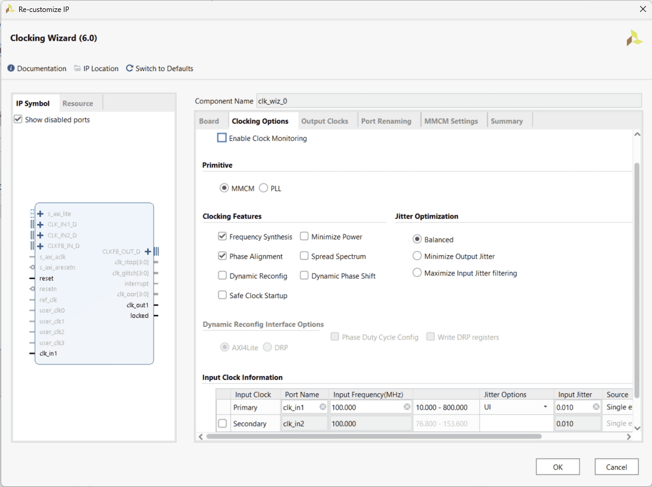The image size is (652, 487).
Task: Open IP Location folder icon
Action: (x=77, y=69)
